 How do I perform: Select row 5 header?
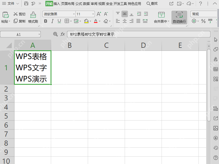coord(7,116)
